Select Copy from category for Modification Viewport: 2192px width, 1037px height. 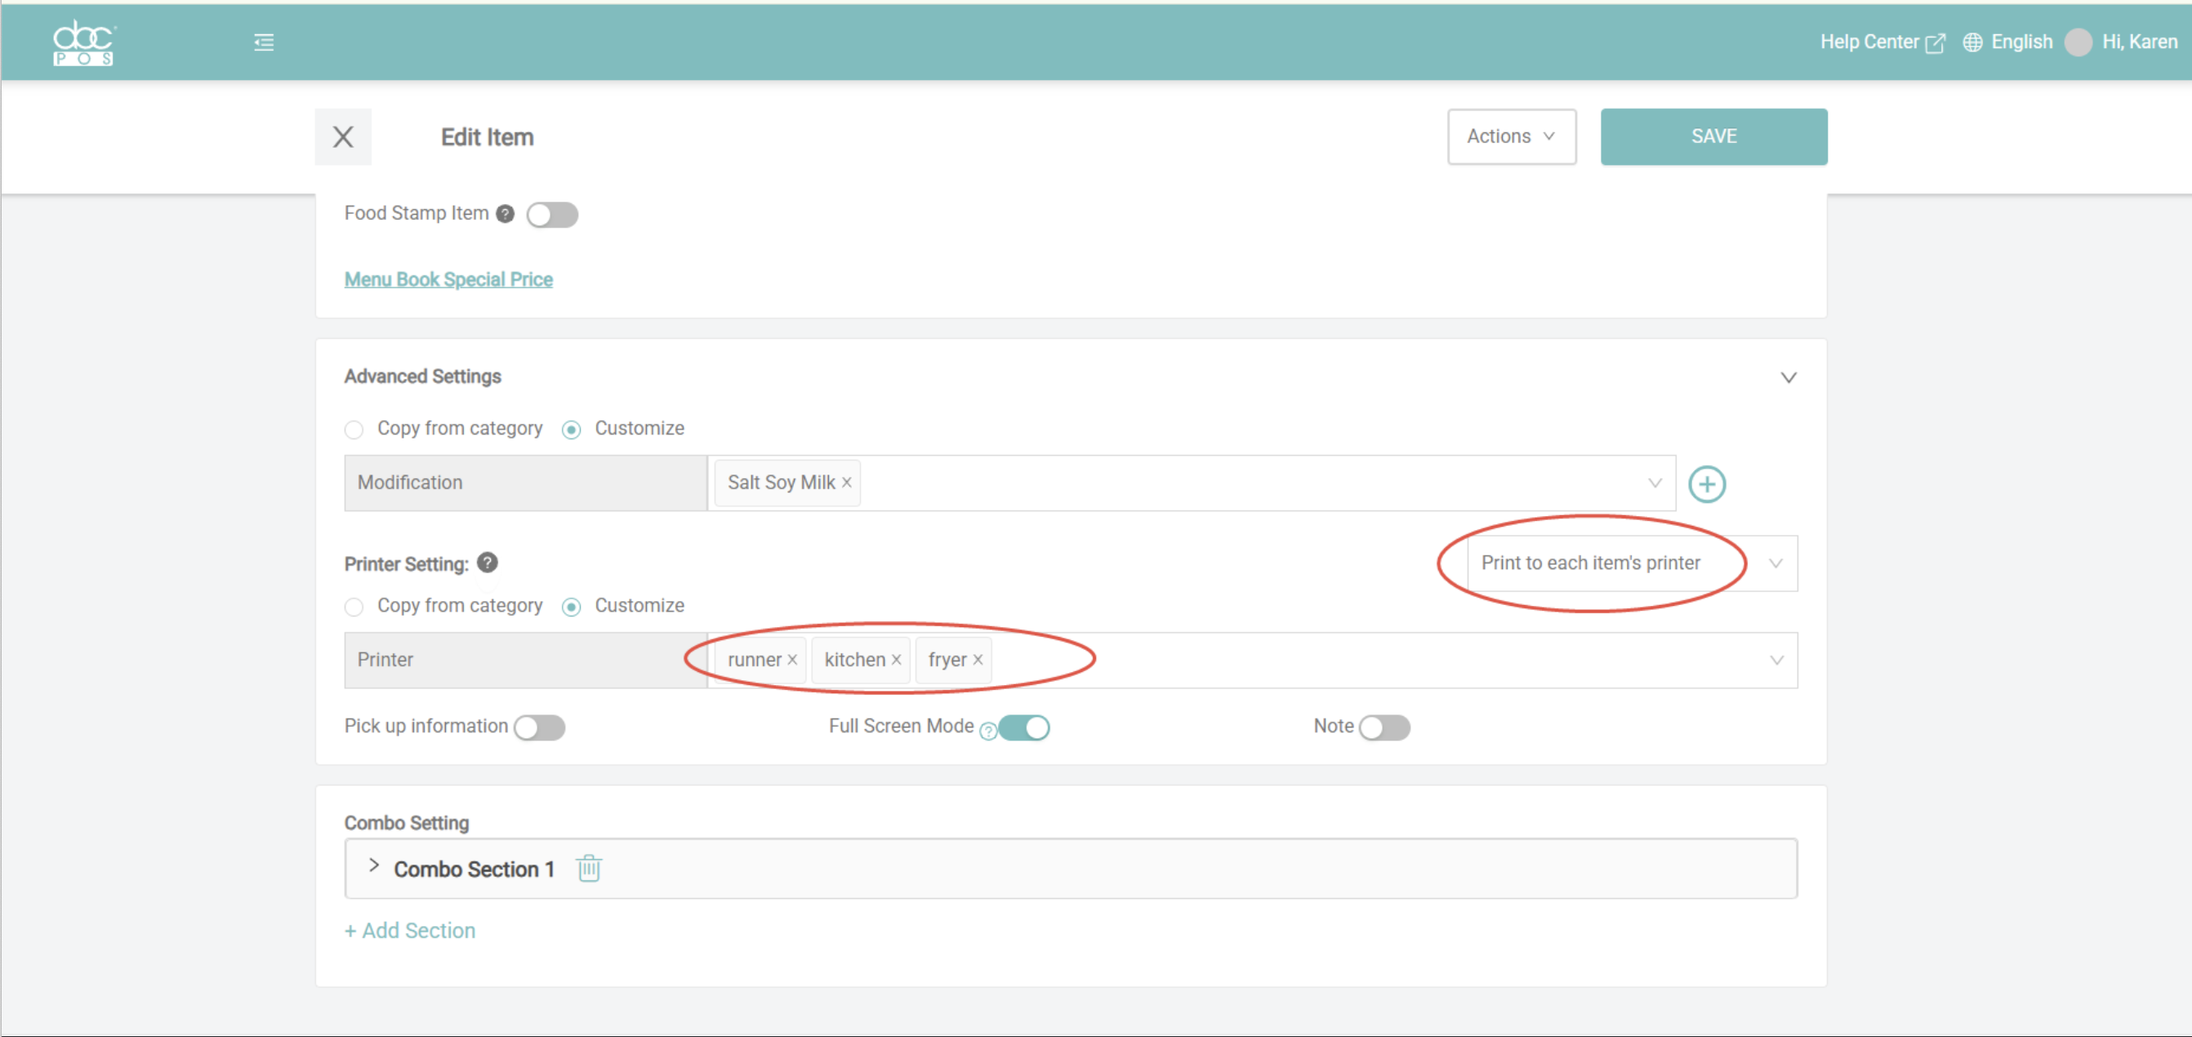pyautogui.click(x=354, y=429)
